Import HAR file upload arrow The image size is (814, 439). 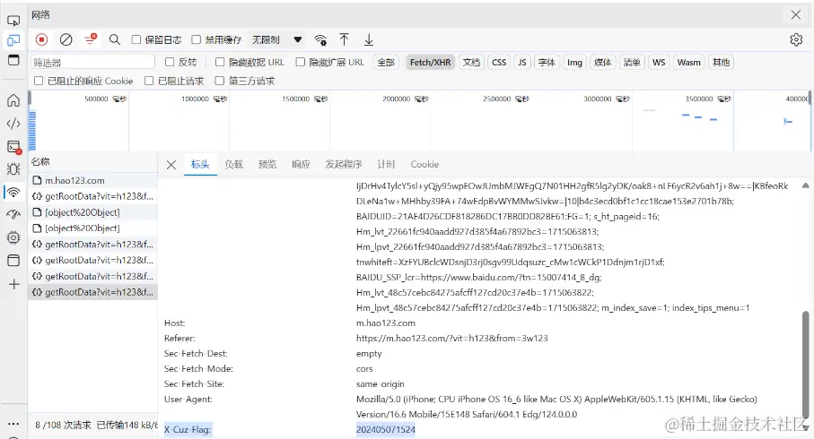tap(344, 39)
